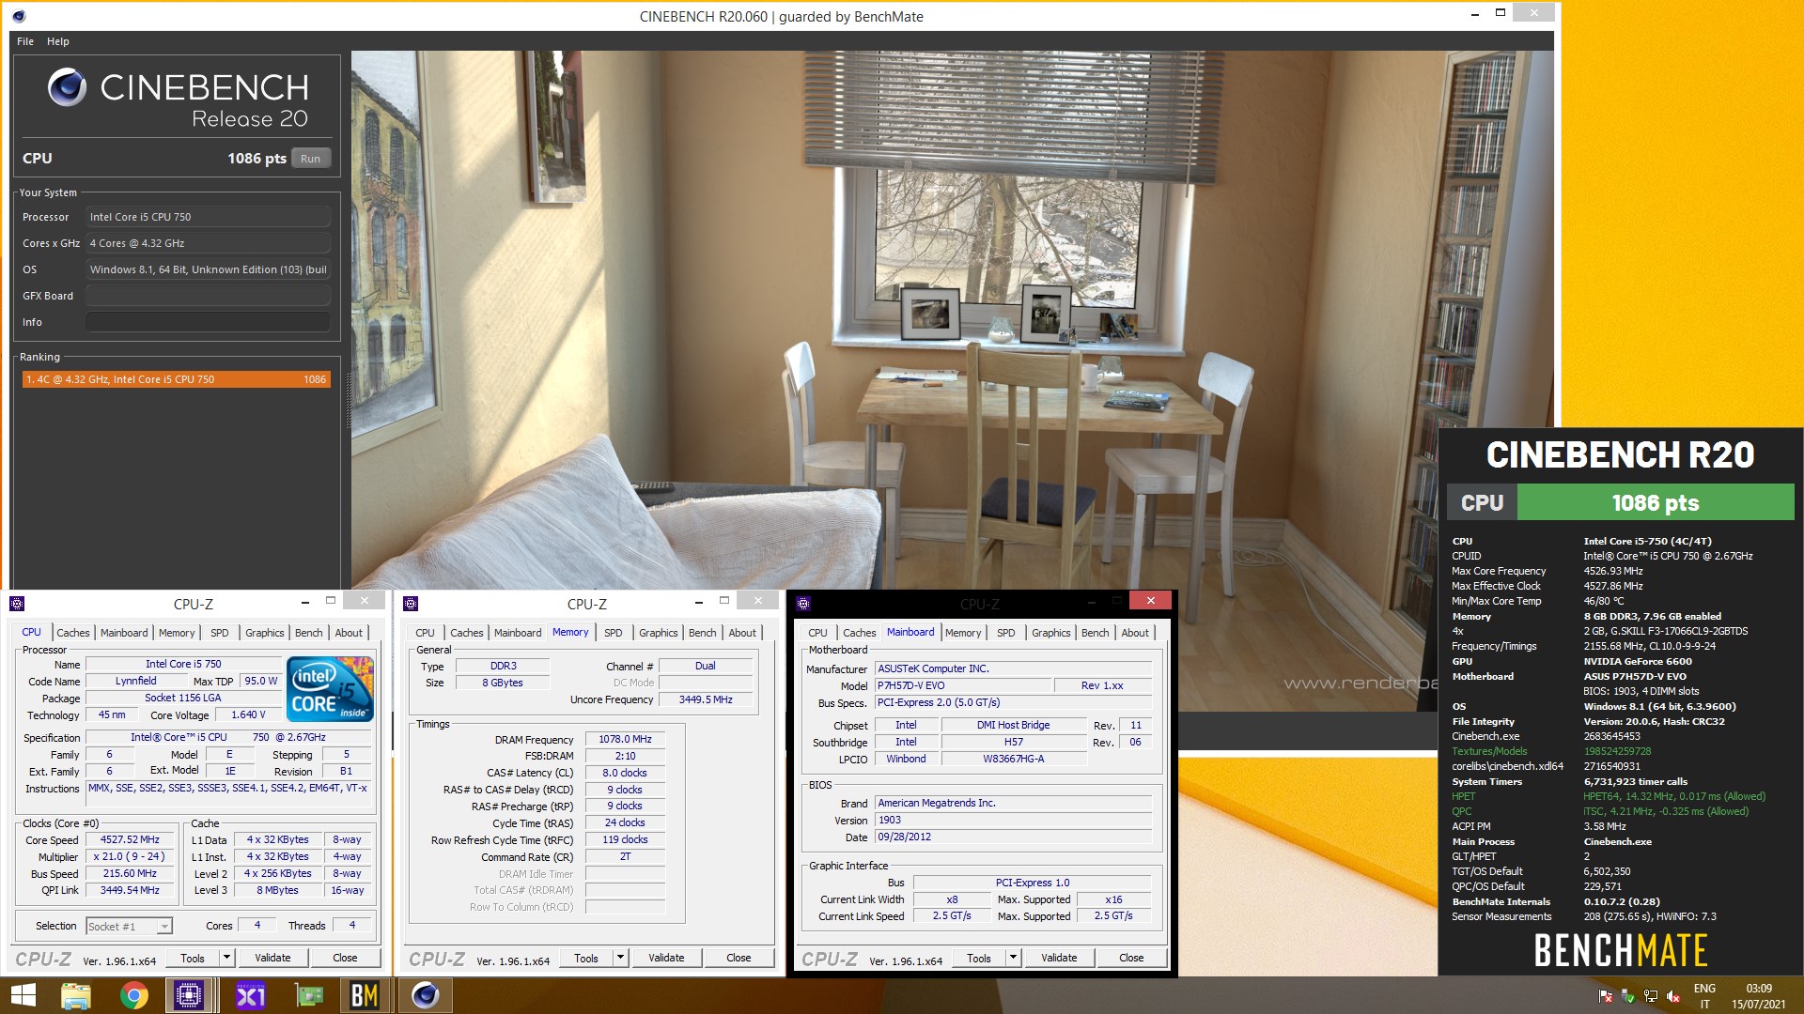Click first CPU-Z window title icon
The width and height of the screenshot is (1804, 1014).
coord(17,604)
